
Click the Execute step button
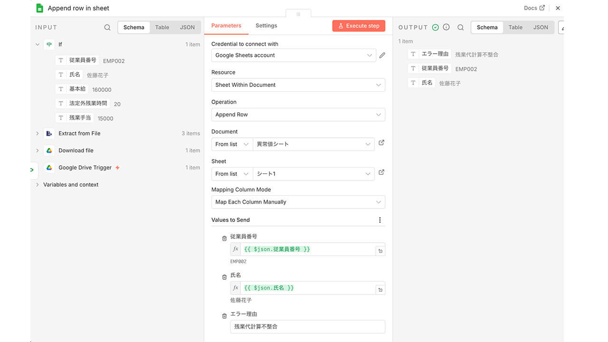[x=359, y=26]
